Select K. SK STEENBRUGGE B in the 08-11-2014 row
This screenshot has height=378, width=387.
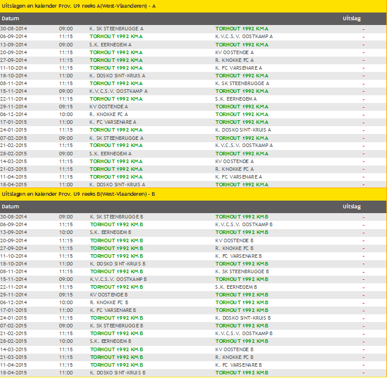(242, 271)
